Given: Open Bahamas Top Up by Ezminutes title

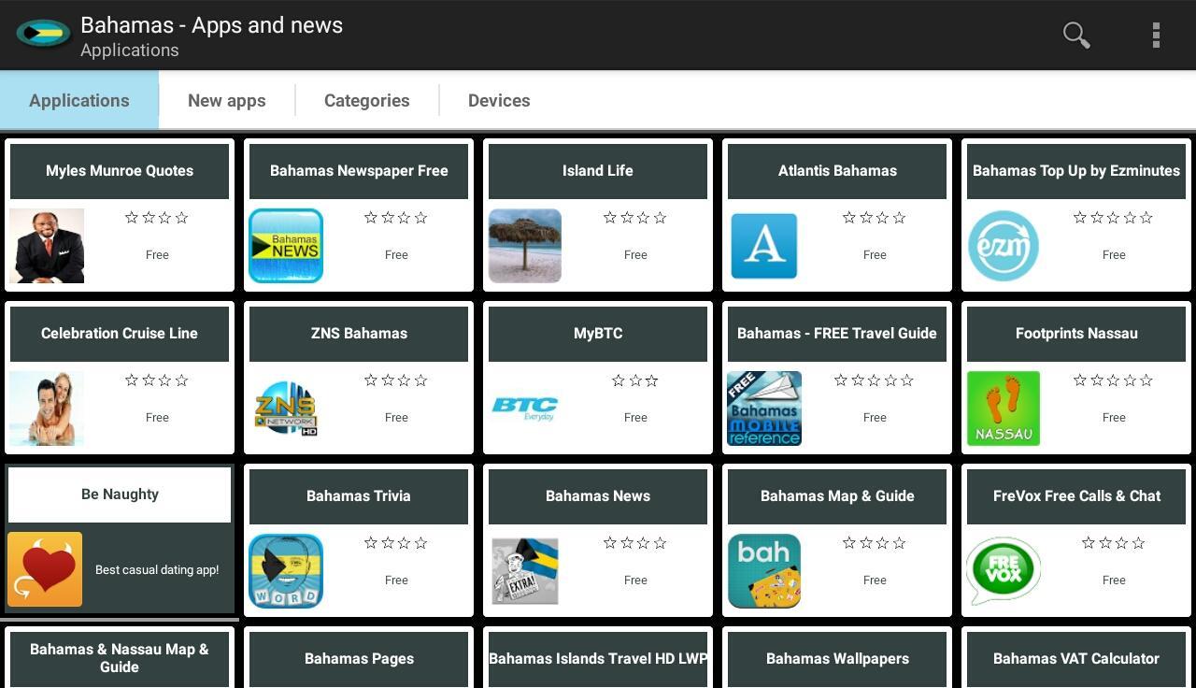Looking at the screenshot, I should pyautogui.click(x=1076, y=170).
